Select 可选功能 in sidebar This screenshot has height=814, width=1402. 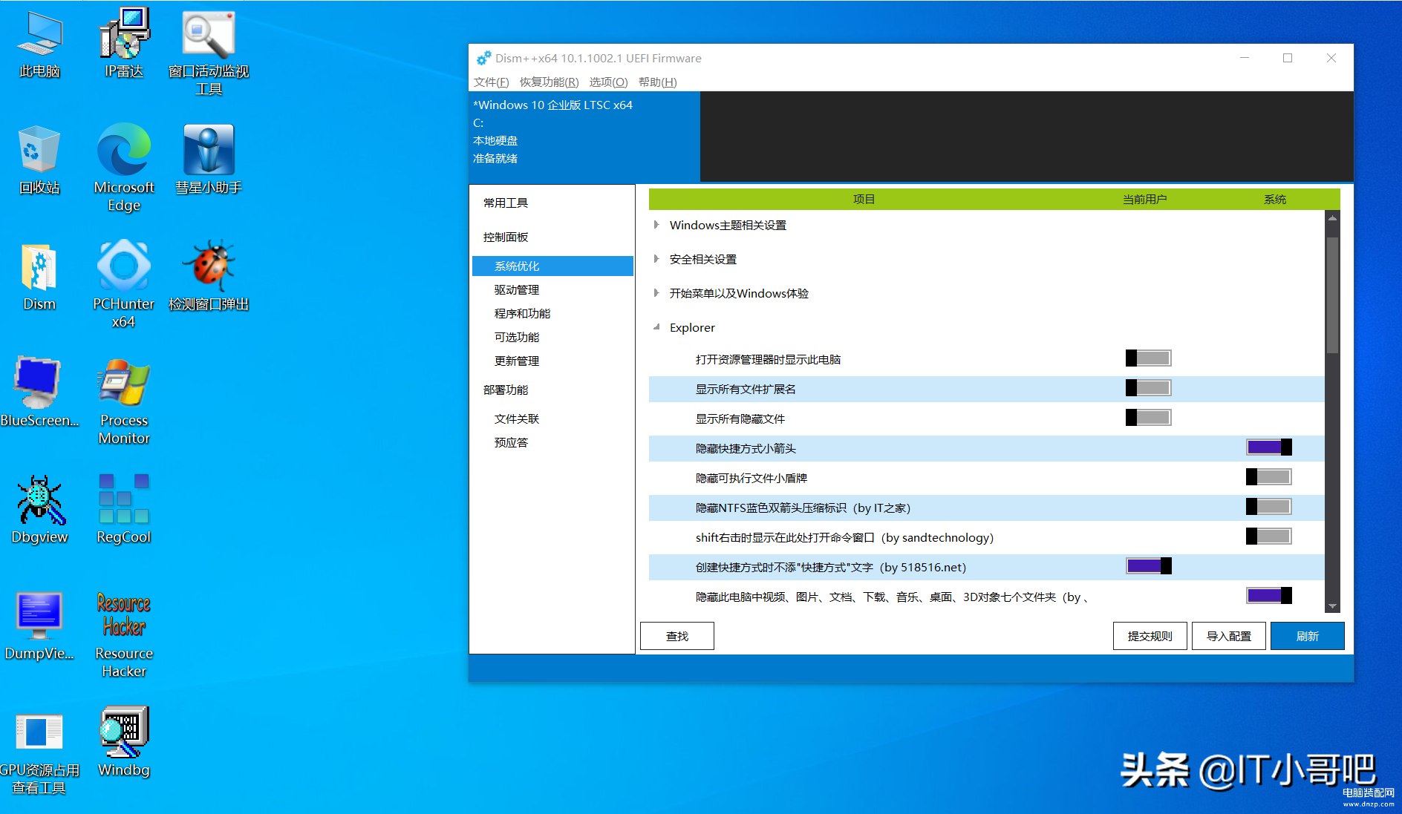(552, 338)
